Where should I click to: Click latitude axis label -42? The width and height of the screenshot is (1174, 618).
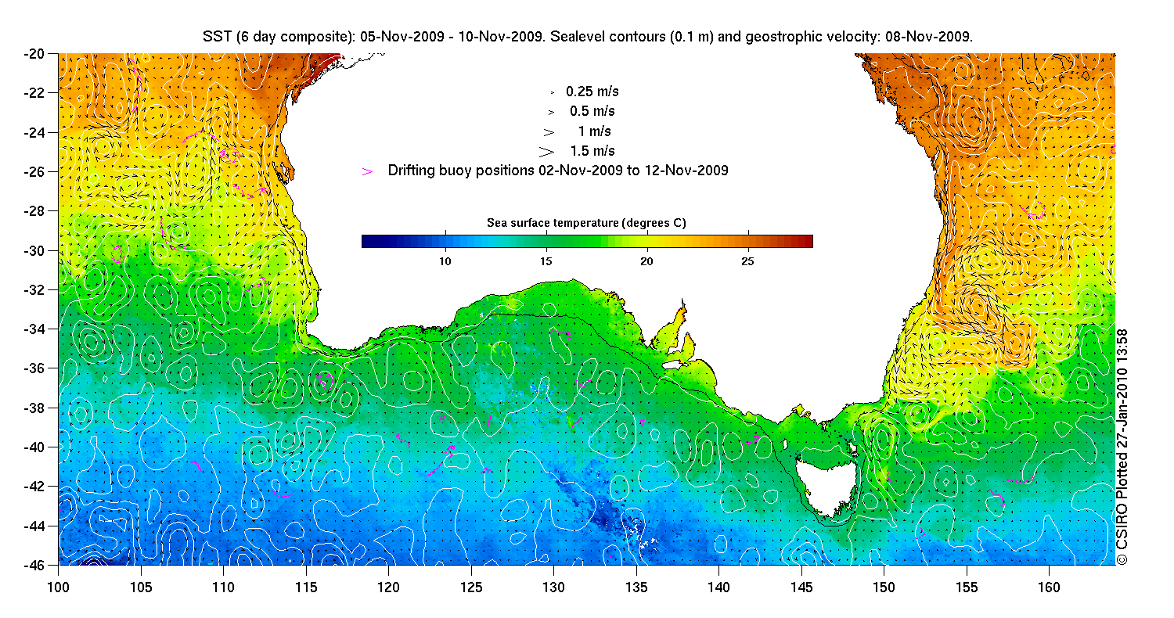34,486
